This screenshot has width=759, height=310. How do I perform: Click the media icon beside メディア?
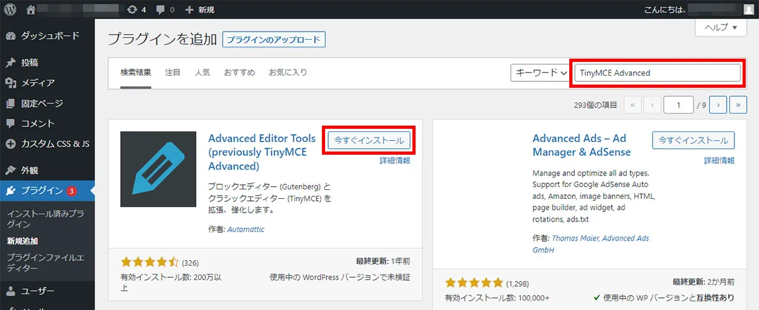(10, 83)
